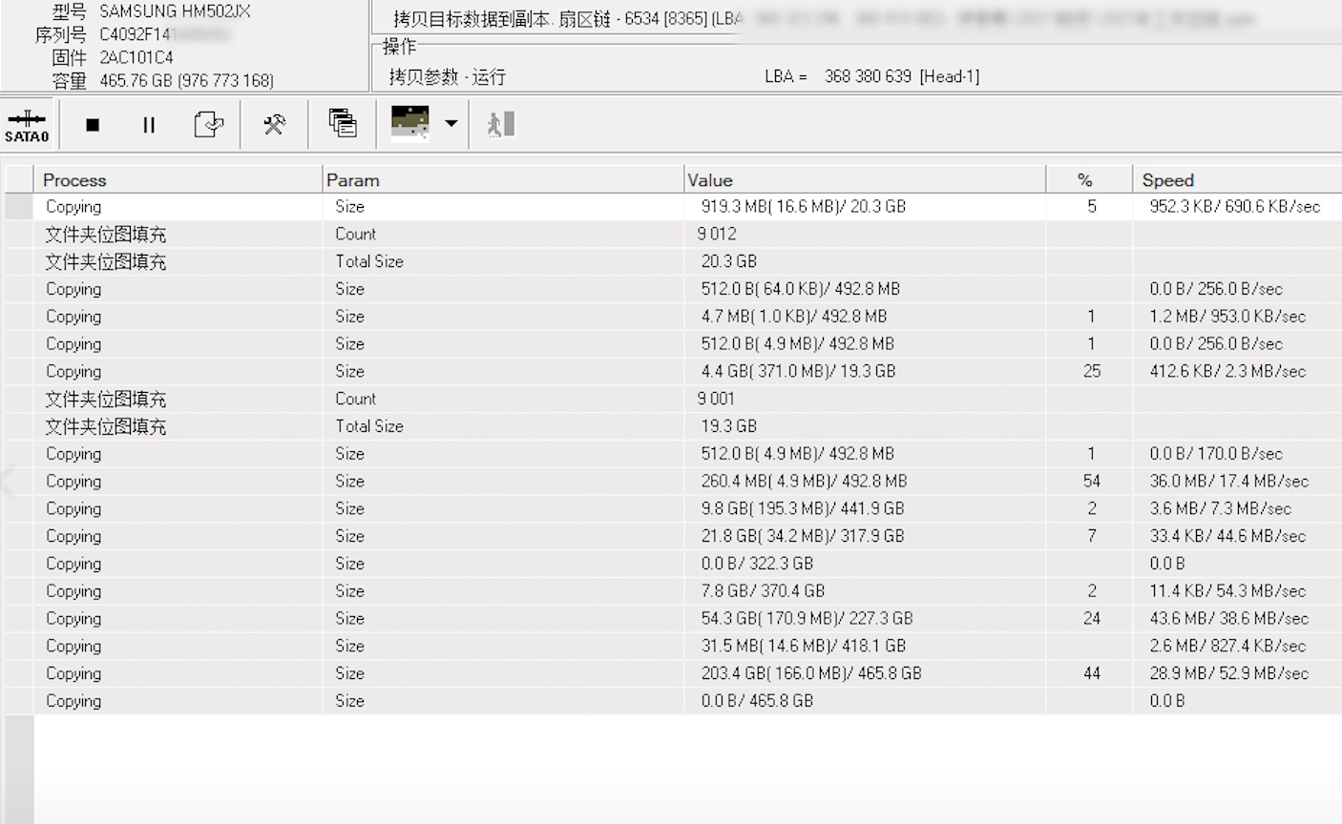The image size is (1342, 824).
Task: Pause the running copy operation
Action: click(x=149, y=125)
